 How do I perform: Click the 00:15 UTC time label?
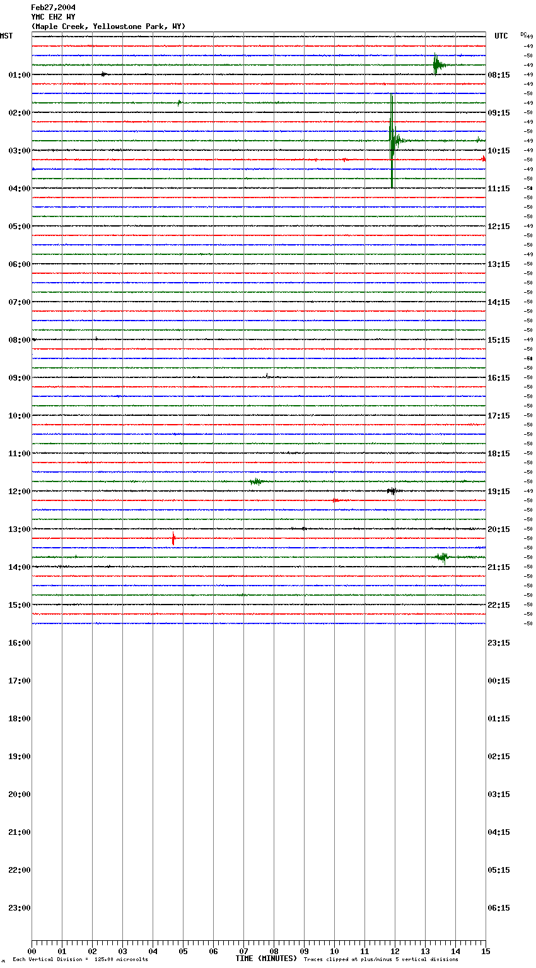[x=499, y=681]
